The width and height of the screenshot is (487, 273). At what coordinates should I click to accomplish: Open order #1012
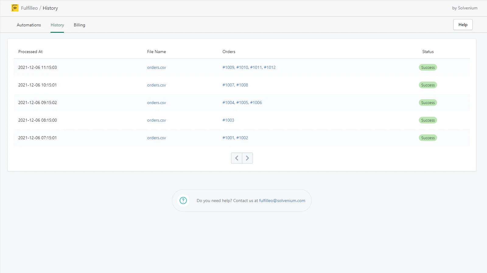tap(270, 67)
